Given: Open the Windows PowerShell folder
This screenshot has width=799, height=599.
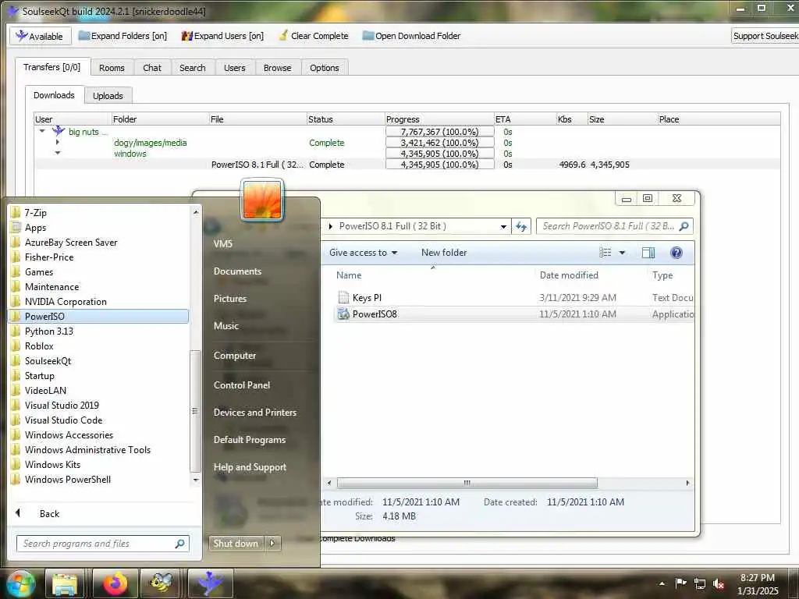Looking at the screenshot, I should click(99, 480).
